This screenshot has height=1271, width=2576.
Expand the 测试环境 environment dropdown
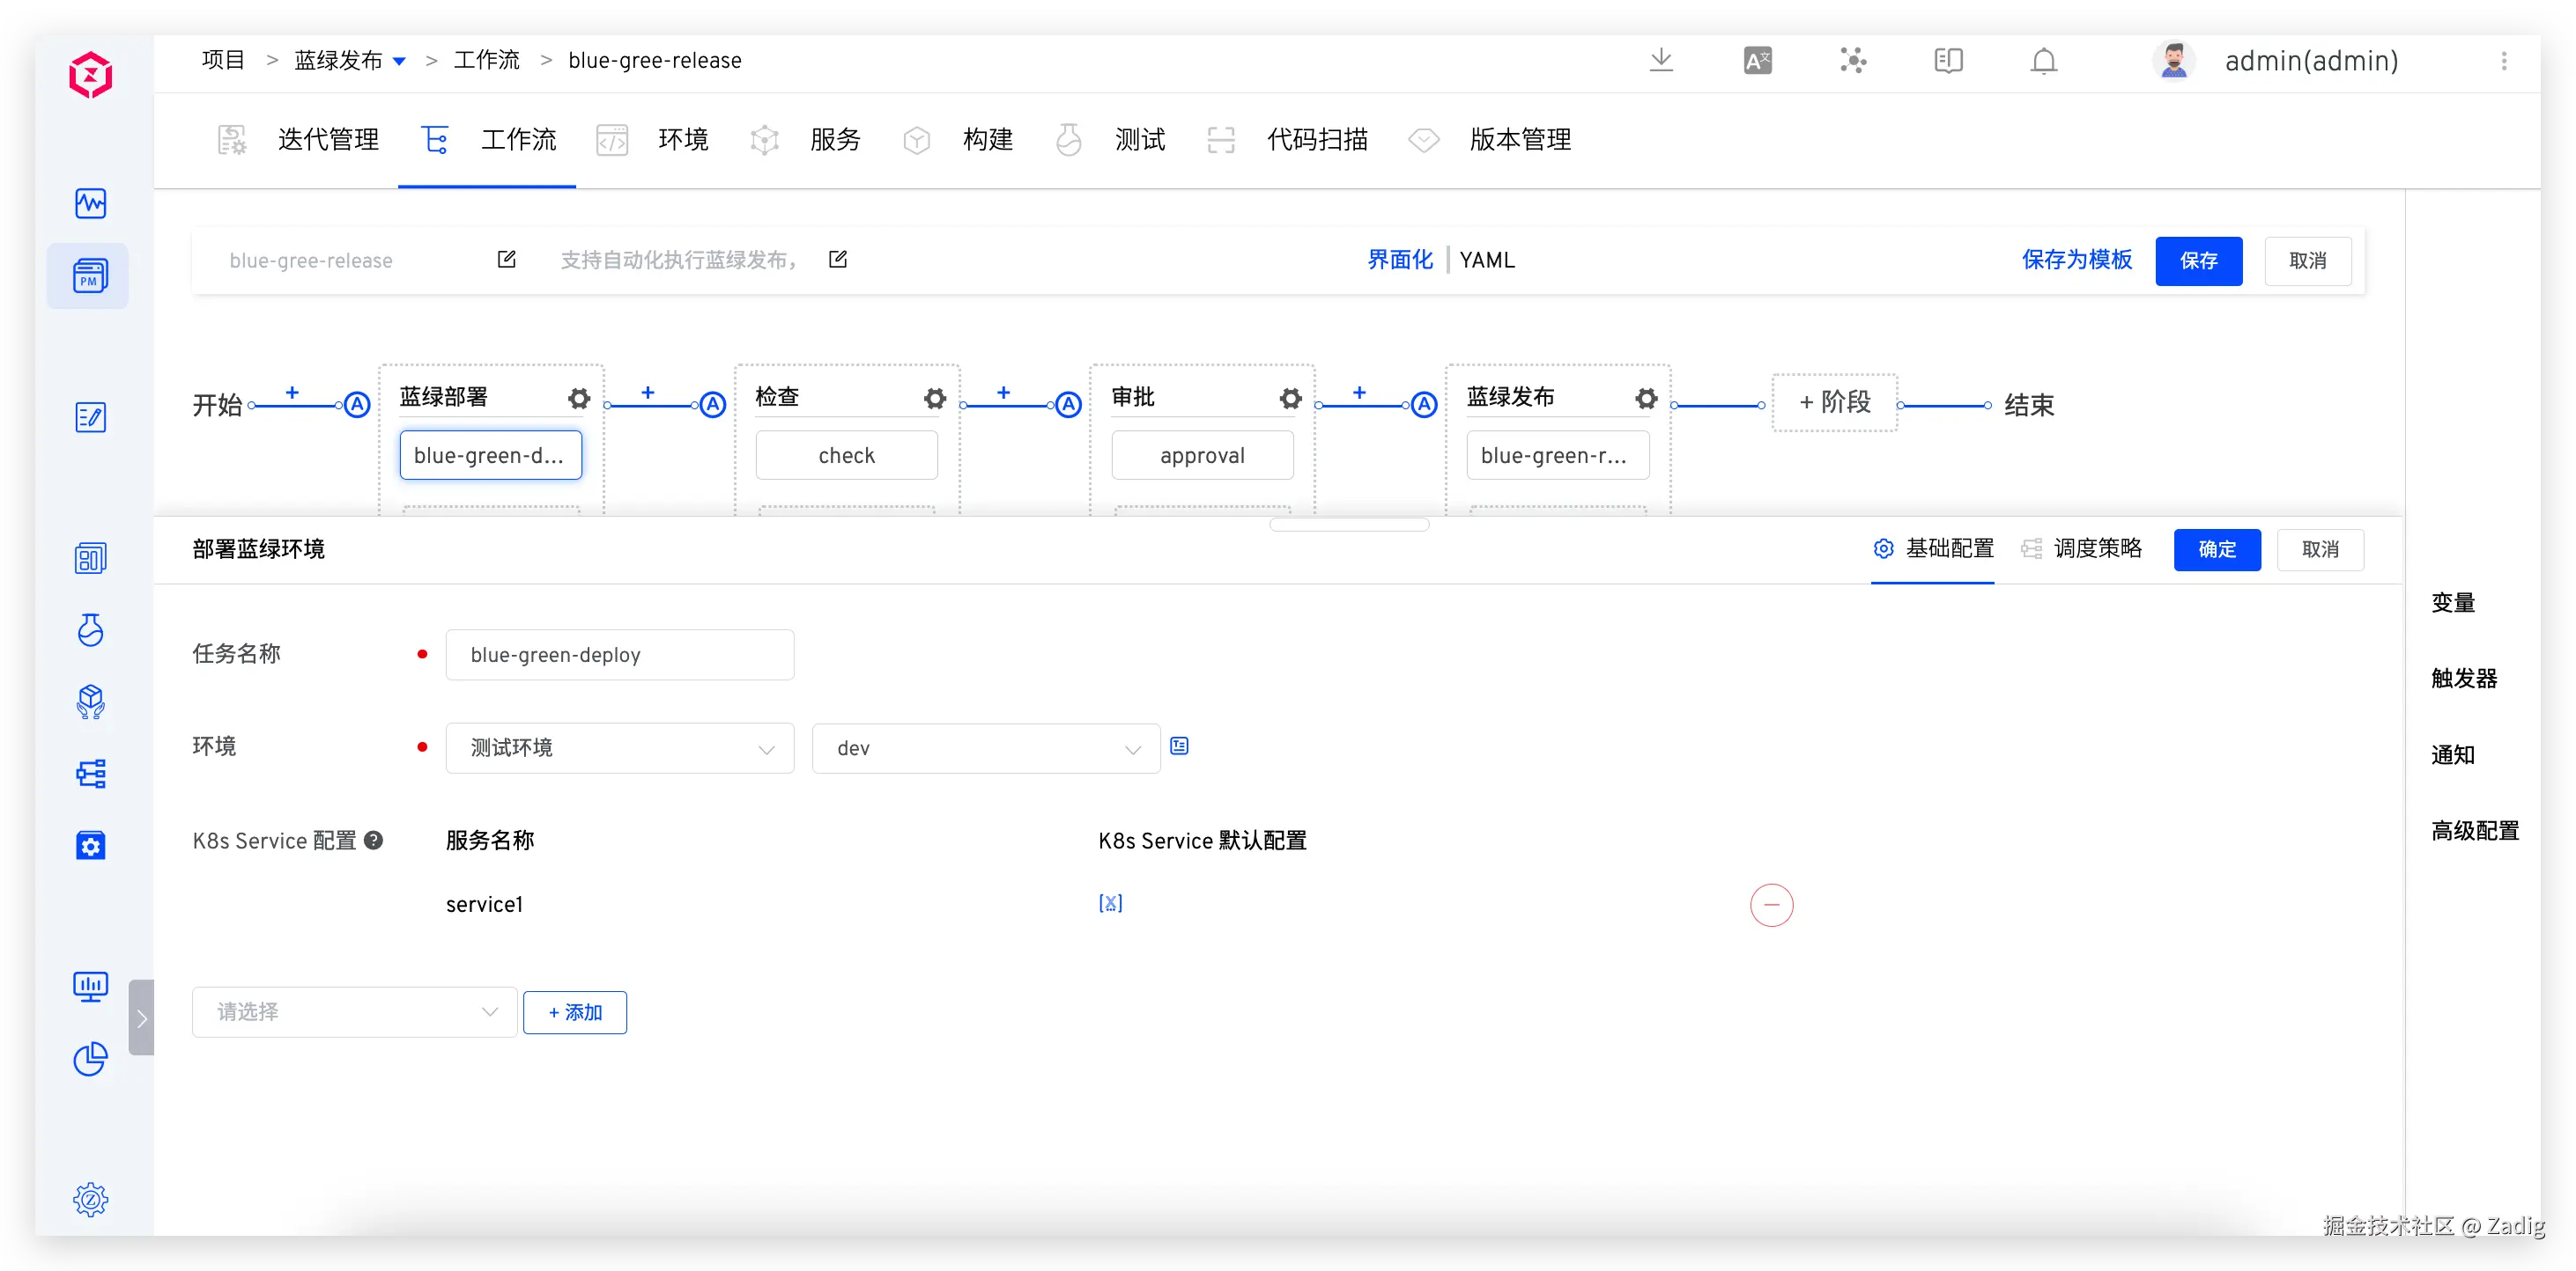click(x=620, y=748)
